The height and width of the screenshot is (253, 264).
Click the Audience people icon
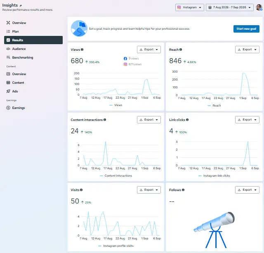8,49
